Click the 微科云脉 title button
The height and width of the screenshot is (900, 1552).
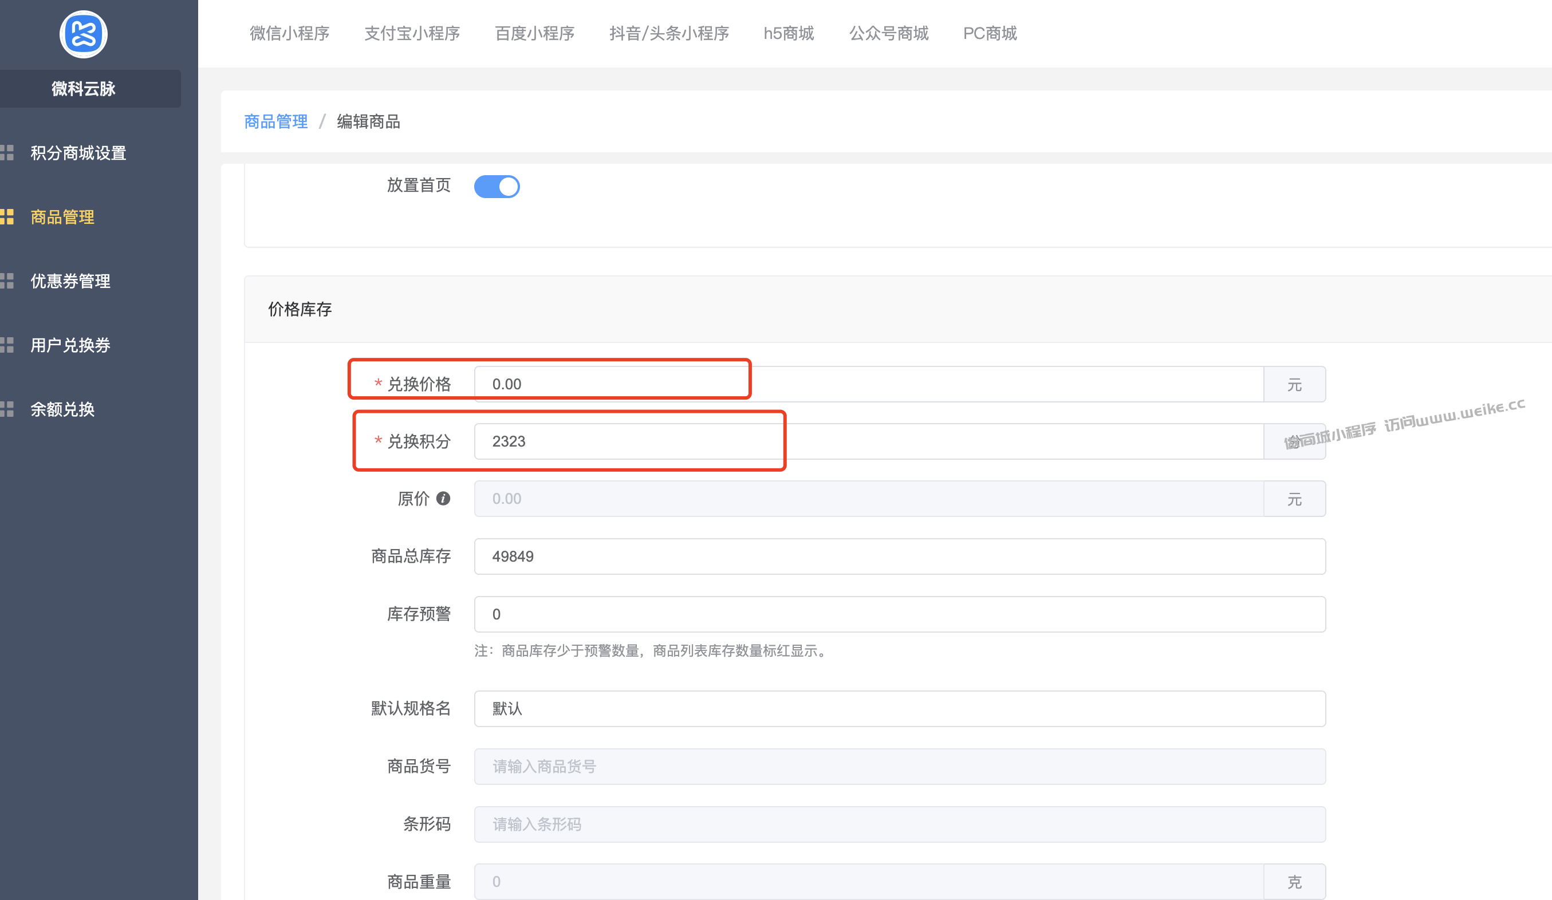(x=84, y=89)
